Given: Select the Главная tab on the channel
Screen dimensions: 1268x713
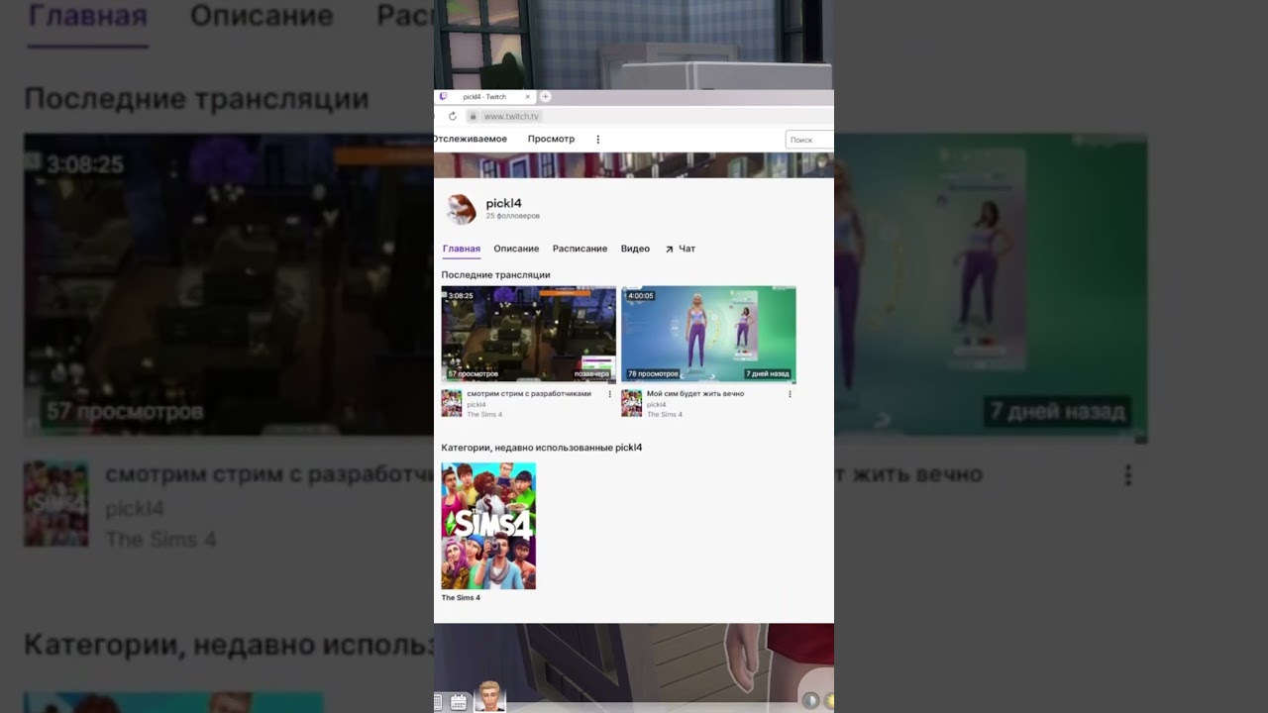Looking at the screenshot, I should (462, 249).
